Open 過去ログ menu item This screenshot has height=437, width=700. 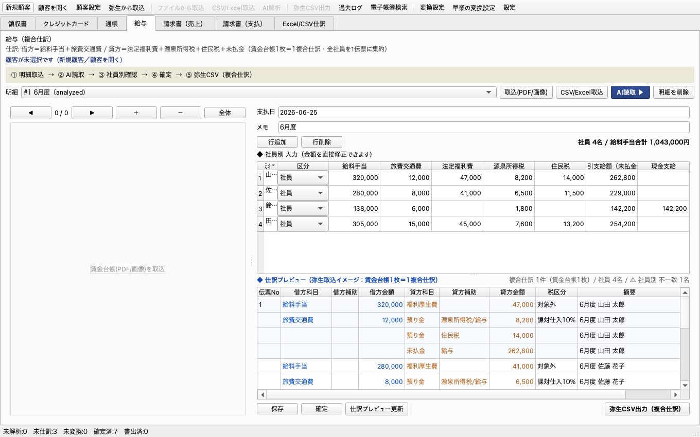click(x=351, y=8)
